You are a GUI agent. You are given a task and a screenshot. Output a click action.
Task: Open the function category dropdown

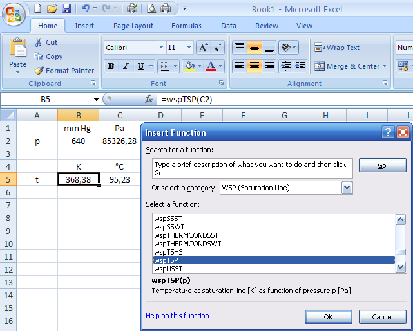[x=347, y=188]
